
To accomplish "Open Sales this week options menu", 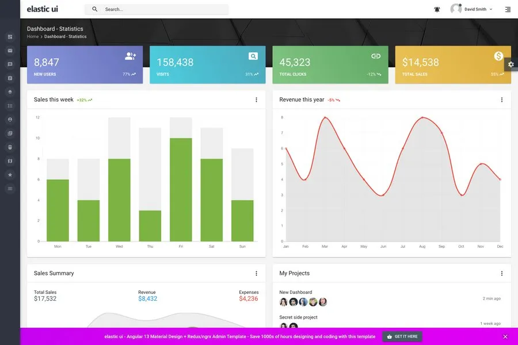I will pyautogui.click(x=256, y=100).
